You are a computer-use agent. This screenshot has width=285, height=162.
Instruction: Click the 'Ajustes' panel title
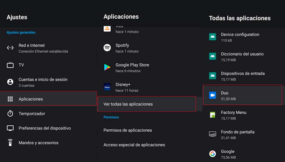coord(17,17)
